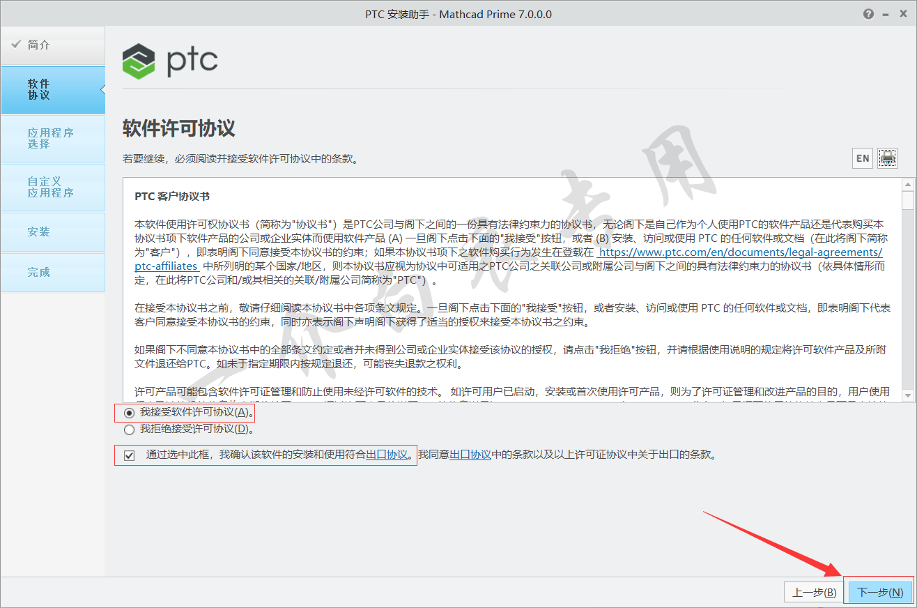The image size is (917, 608).
Task: Go back with 上一步(B) button
Action: pyautogui.click(x=814, y=593)
